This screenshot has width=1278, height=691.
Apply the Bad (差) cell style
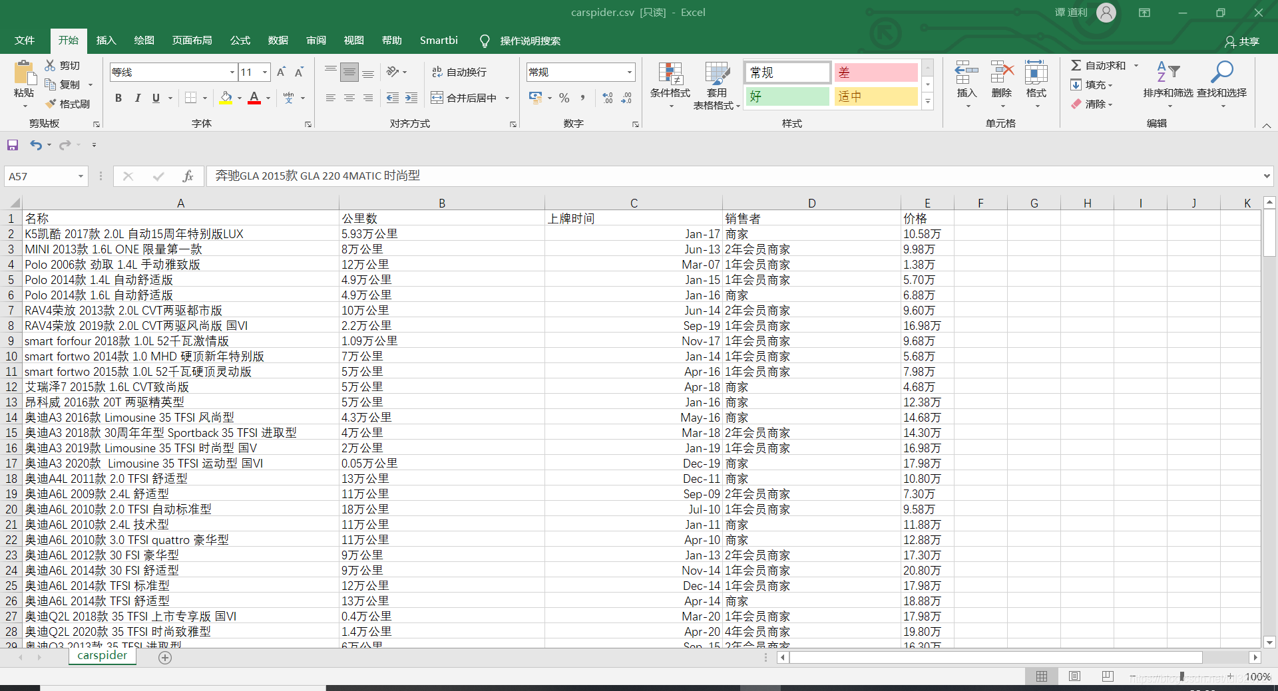click(x=876, y=72)
